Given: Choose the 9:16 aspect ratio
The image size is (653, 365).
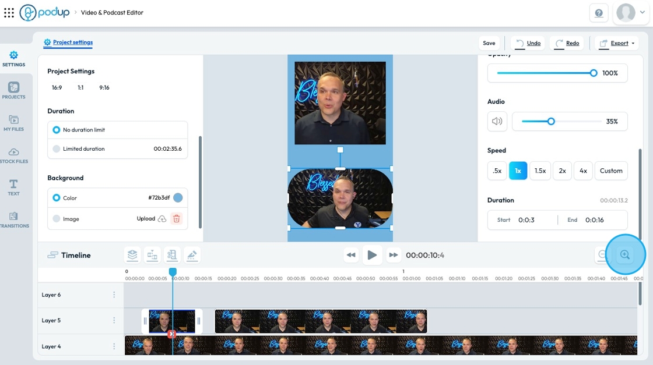Looking at the screenshot, I should point(104,88).
